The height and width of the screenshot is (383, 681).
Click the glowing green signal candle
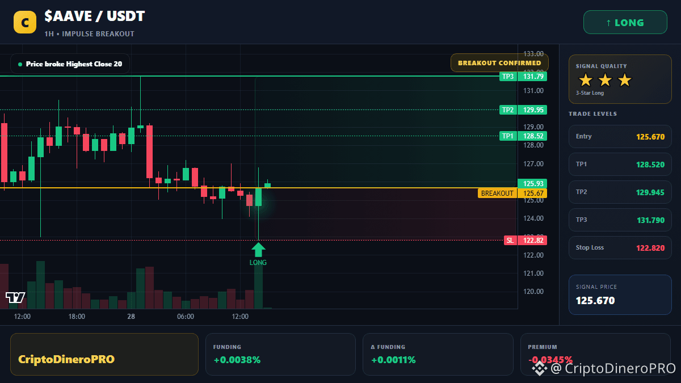point(258,197)
